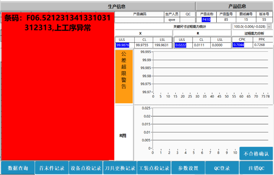Viewport: 274px width, 175px height.
Task: Click X chart LSL value 199.9631
Action: (162, 45)
